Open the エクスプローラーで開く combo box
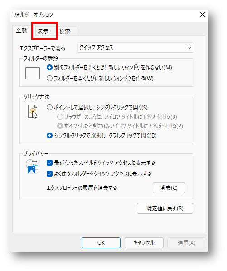 click(135, 48)
